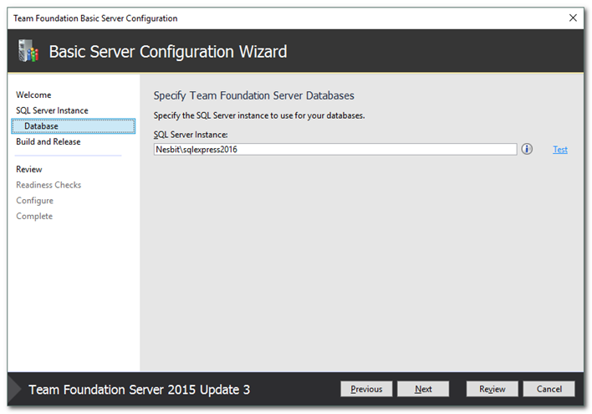The image size is (592, 414).
Task: Advance with the Next button
Action: [423, 389]
